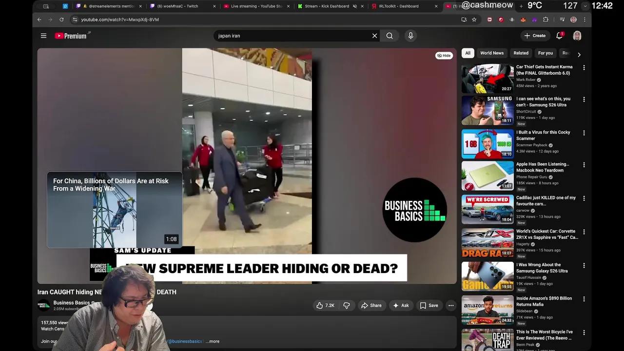Open Samsung S26 Ultra ShortCircuit thumbnail
624x351 pixels.
point(487,110)
